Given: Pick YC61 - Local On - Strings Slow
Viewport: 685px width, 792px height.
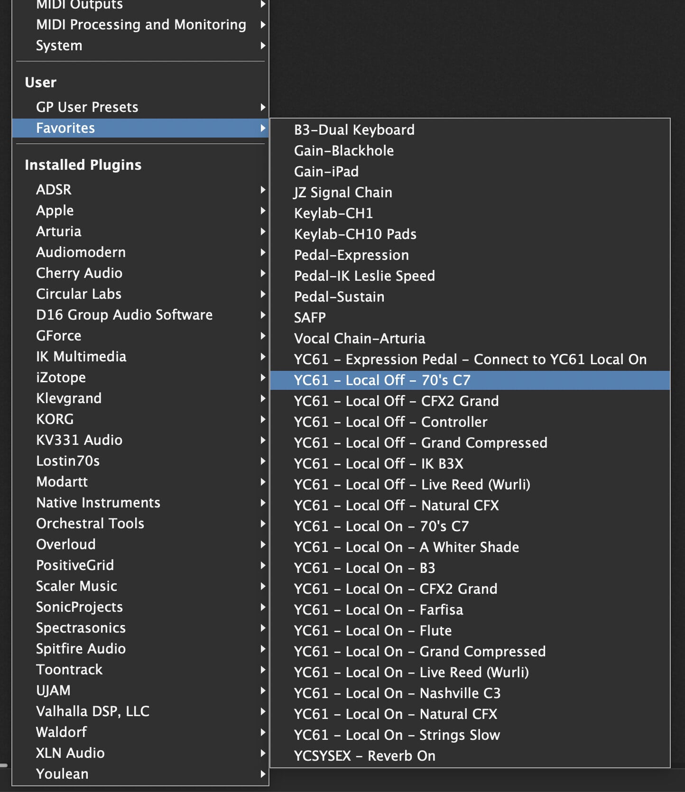Looking at the screenshot, I should [397, 735].
